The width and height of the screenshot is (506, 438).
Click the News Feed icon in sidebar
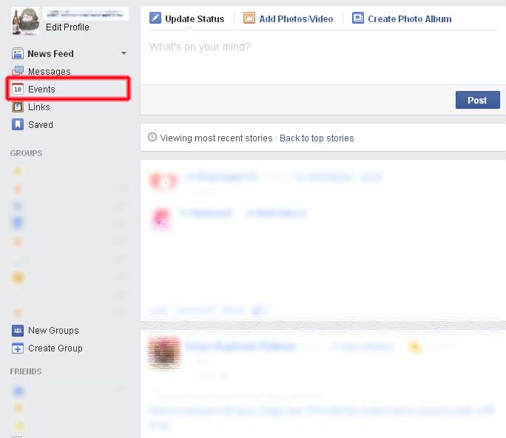pyautogui.click(x=18, y=53)
